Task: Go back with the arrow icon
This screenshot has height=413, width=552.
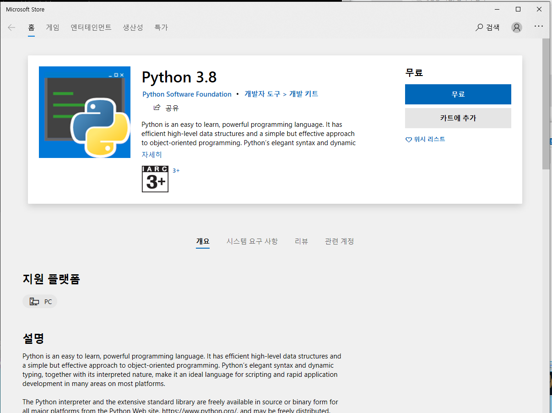Action: coord(11,27)
